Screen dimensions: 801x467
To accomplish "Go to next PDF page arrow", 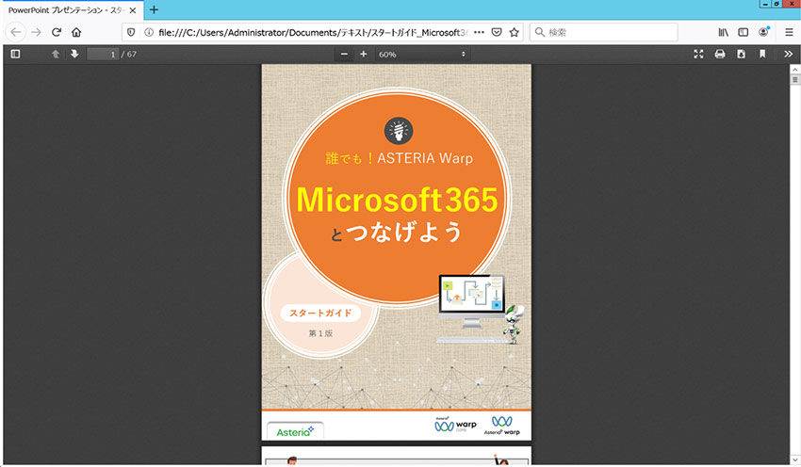I will (74, 54).
